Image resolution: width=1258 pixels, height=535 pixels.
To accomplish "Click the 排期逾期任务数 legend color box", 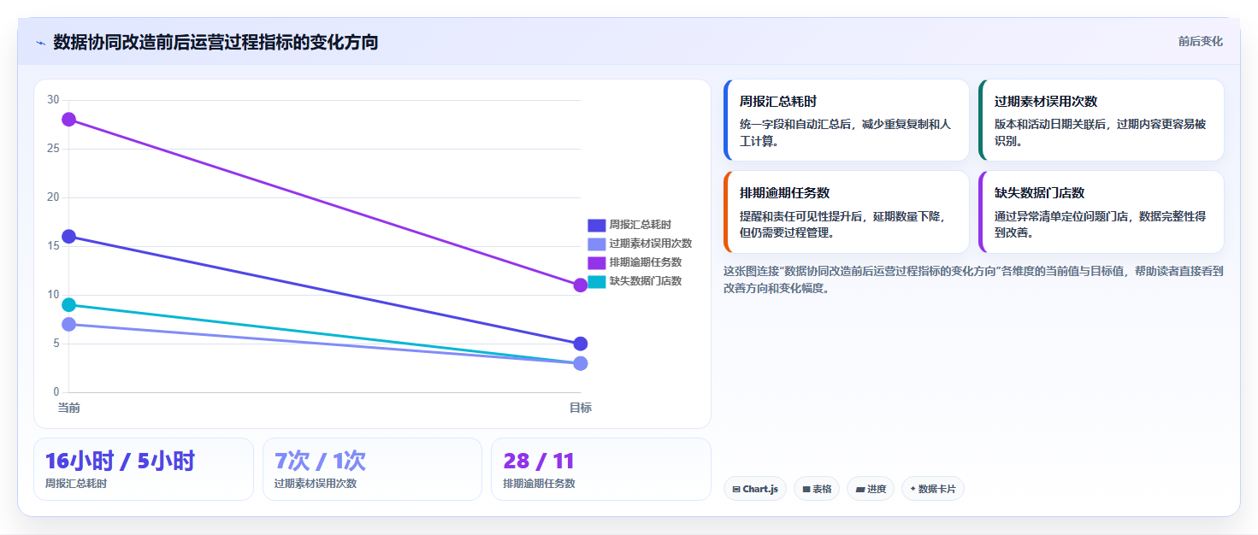I will pyautogui.click(x=597, y=262).
